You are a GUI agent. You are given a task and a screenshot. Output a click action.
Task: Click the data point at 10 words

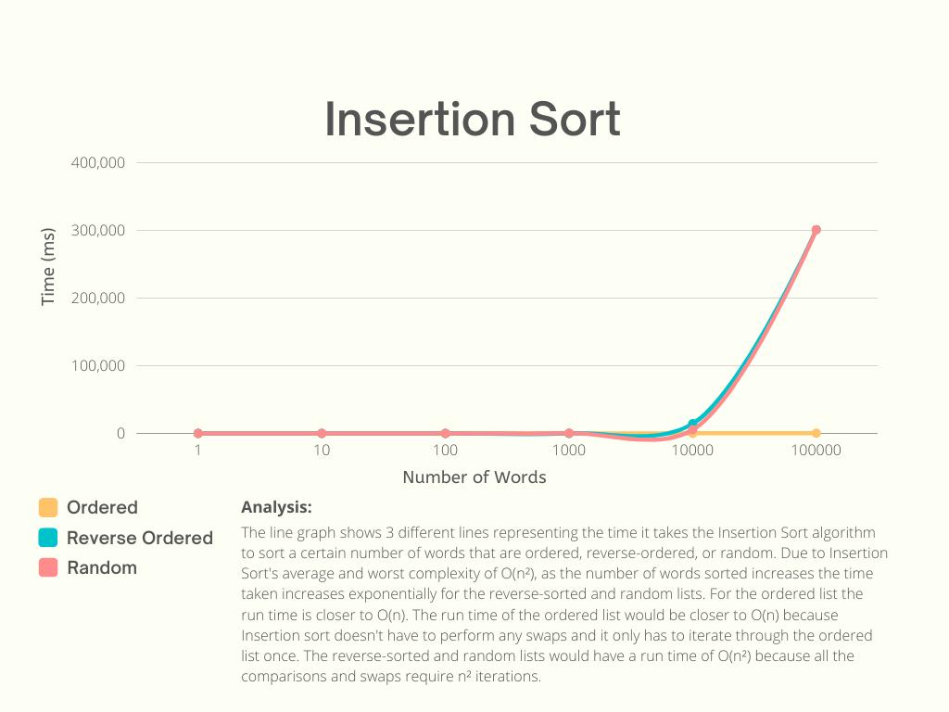coord(322,434)
